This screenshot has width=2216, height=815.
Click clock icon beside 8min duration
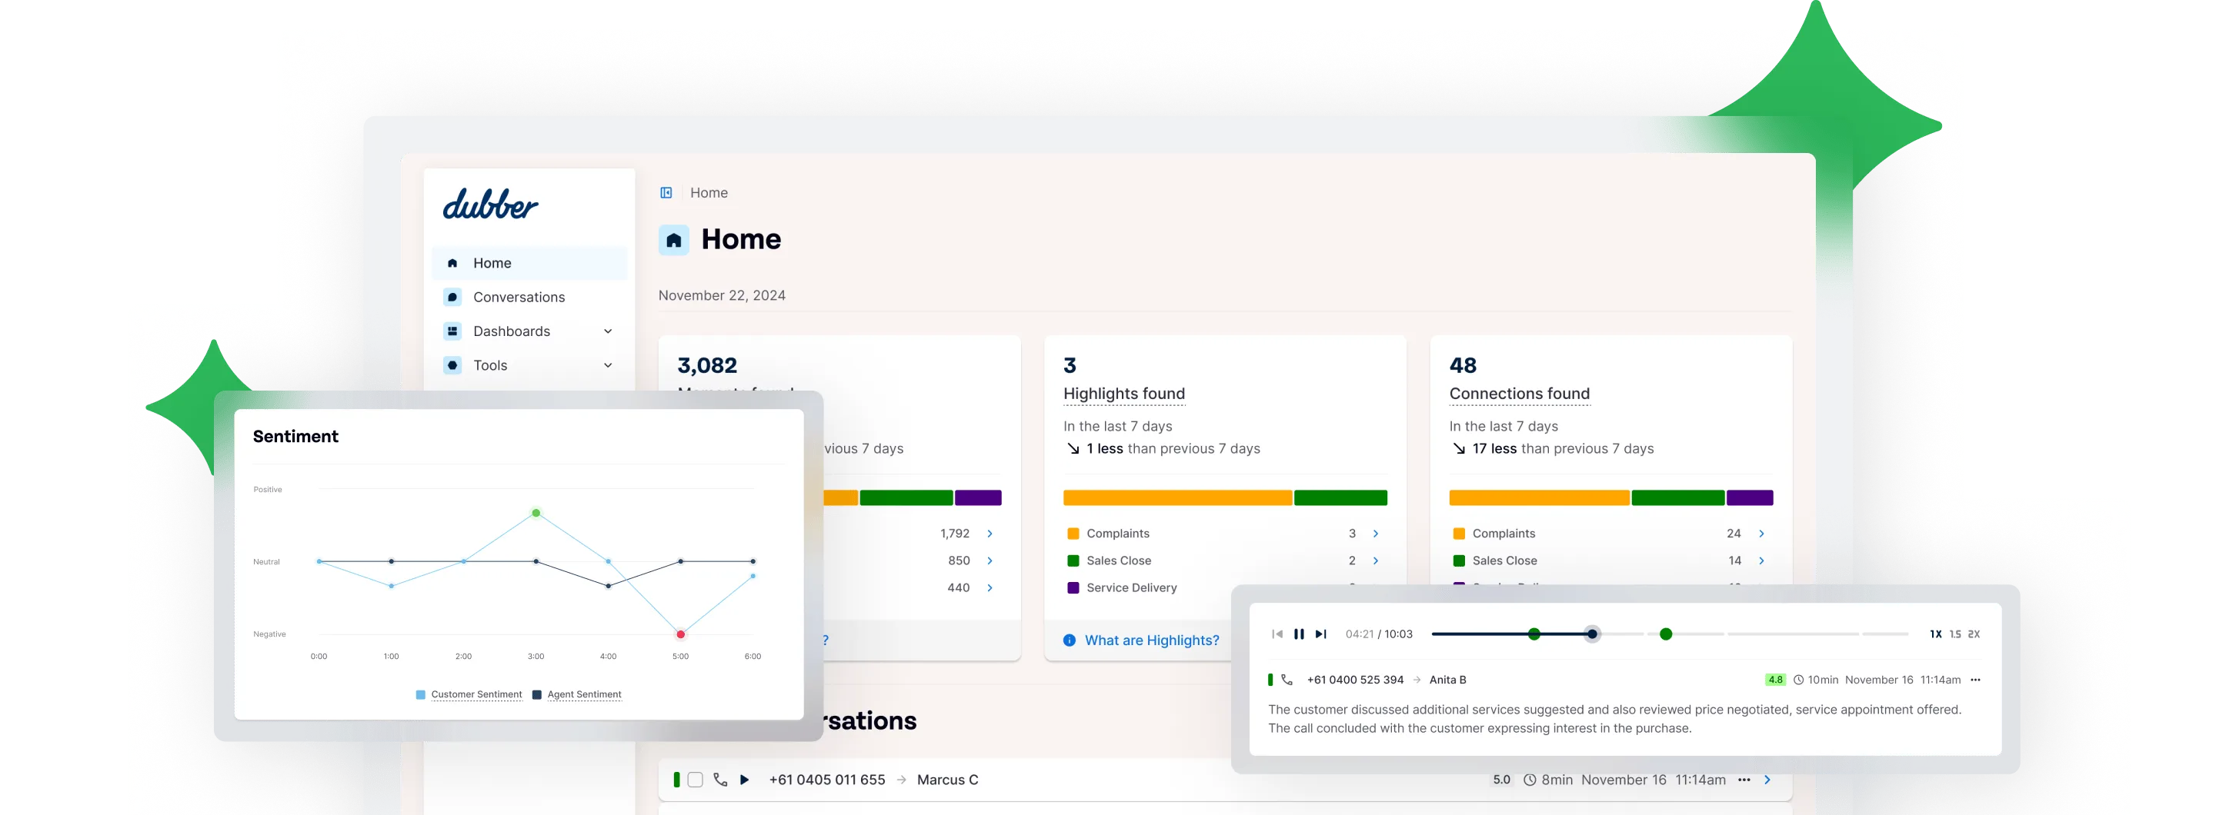(1530, 780)
